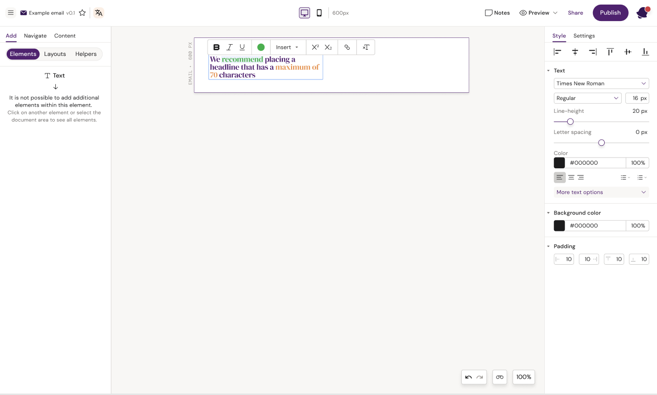Screen dimensions: 657x395
Task: Toggle underline in the floating text toolbar
Action: tap(242, 47)
